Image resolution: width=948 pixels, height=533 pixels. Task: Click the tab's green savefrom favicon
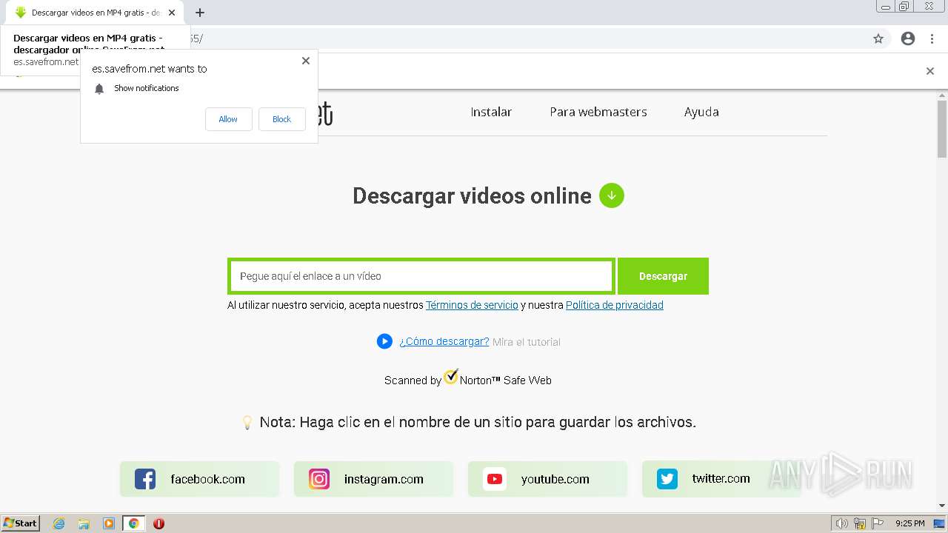[x=21, y=13]
